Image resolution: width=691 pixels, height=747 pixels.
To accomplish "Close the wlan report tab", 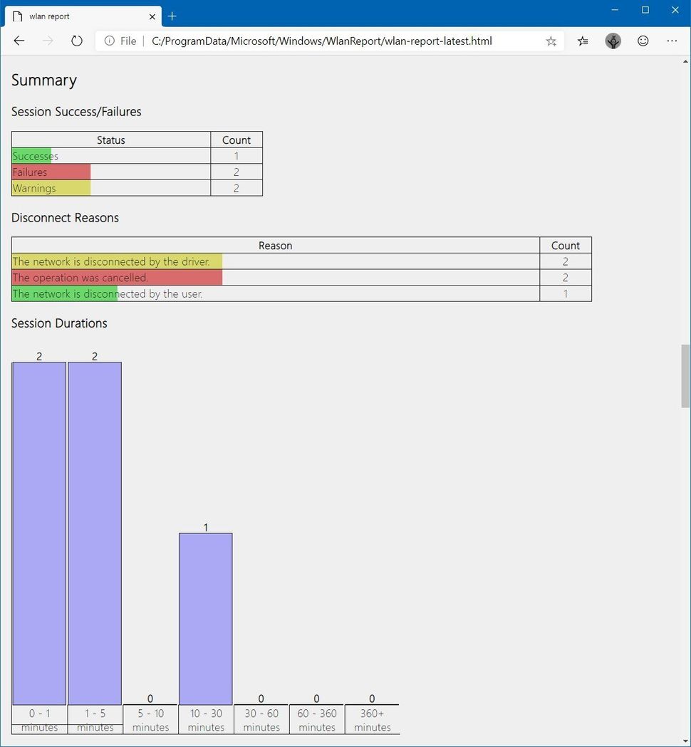I will [152, 16].
